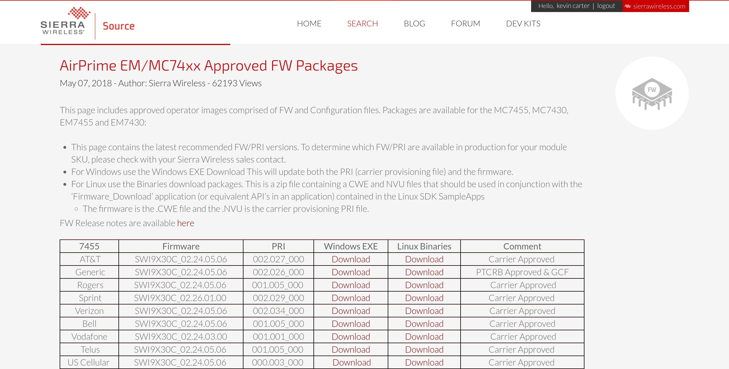Open FW release notes 'here' link
The width and height of the screenshot is (729, 369).
(186, 223)
